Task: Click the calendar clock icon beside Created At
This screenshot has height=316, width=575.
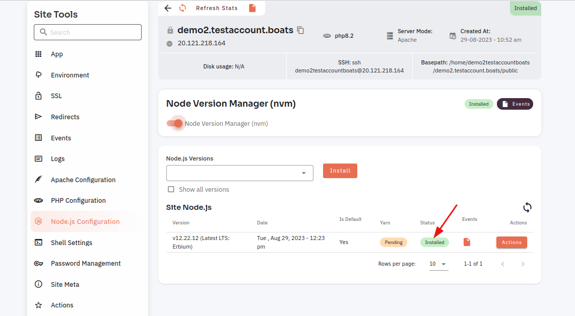Action: tap(453, 36)
